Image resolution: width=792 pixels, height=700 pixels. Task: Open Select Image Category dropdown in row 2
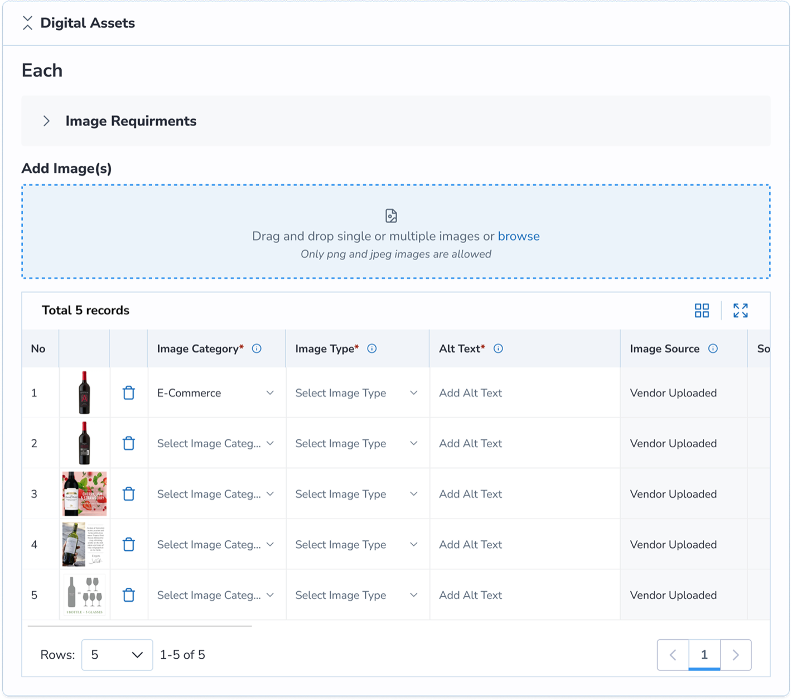click(216, 443)
